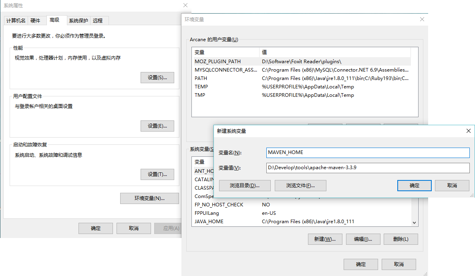Select the CLASSPA... system variable row
Image resolution: width=475 pixels, height=276 pixels.
click(x=204, y=188)
